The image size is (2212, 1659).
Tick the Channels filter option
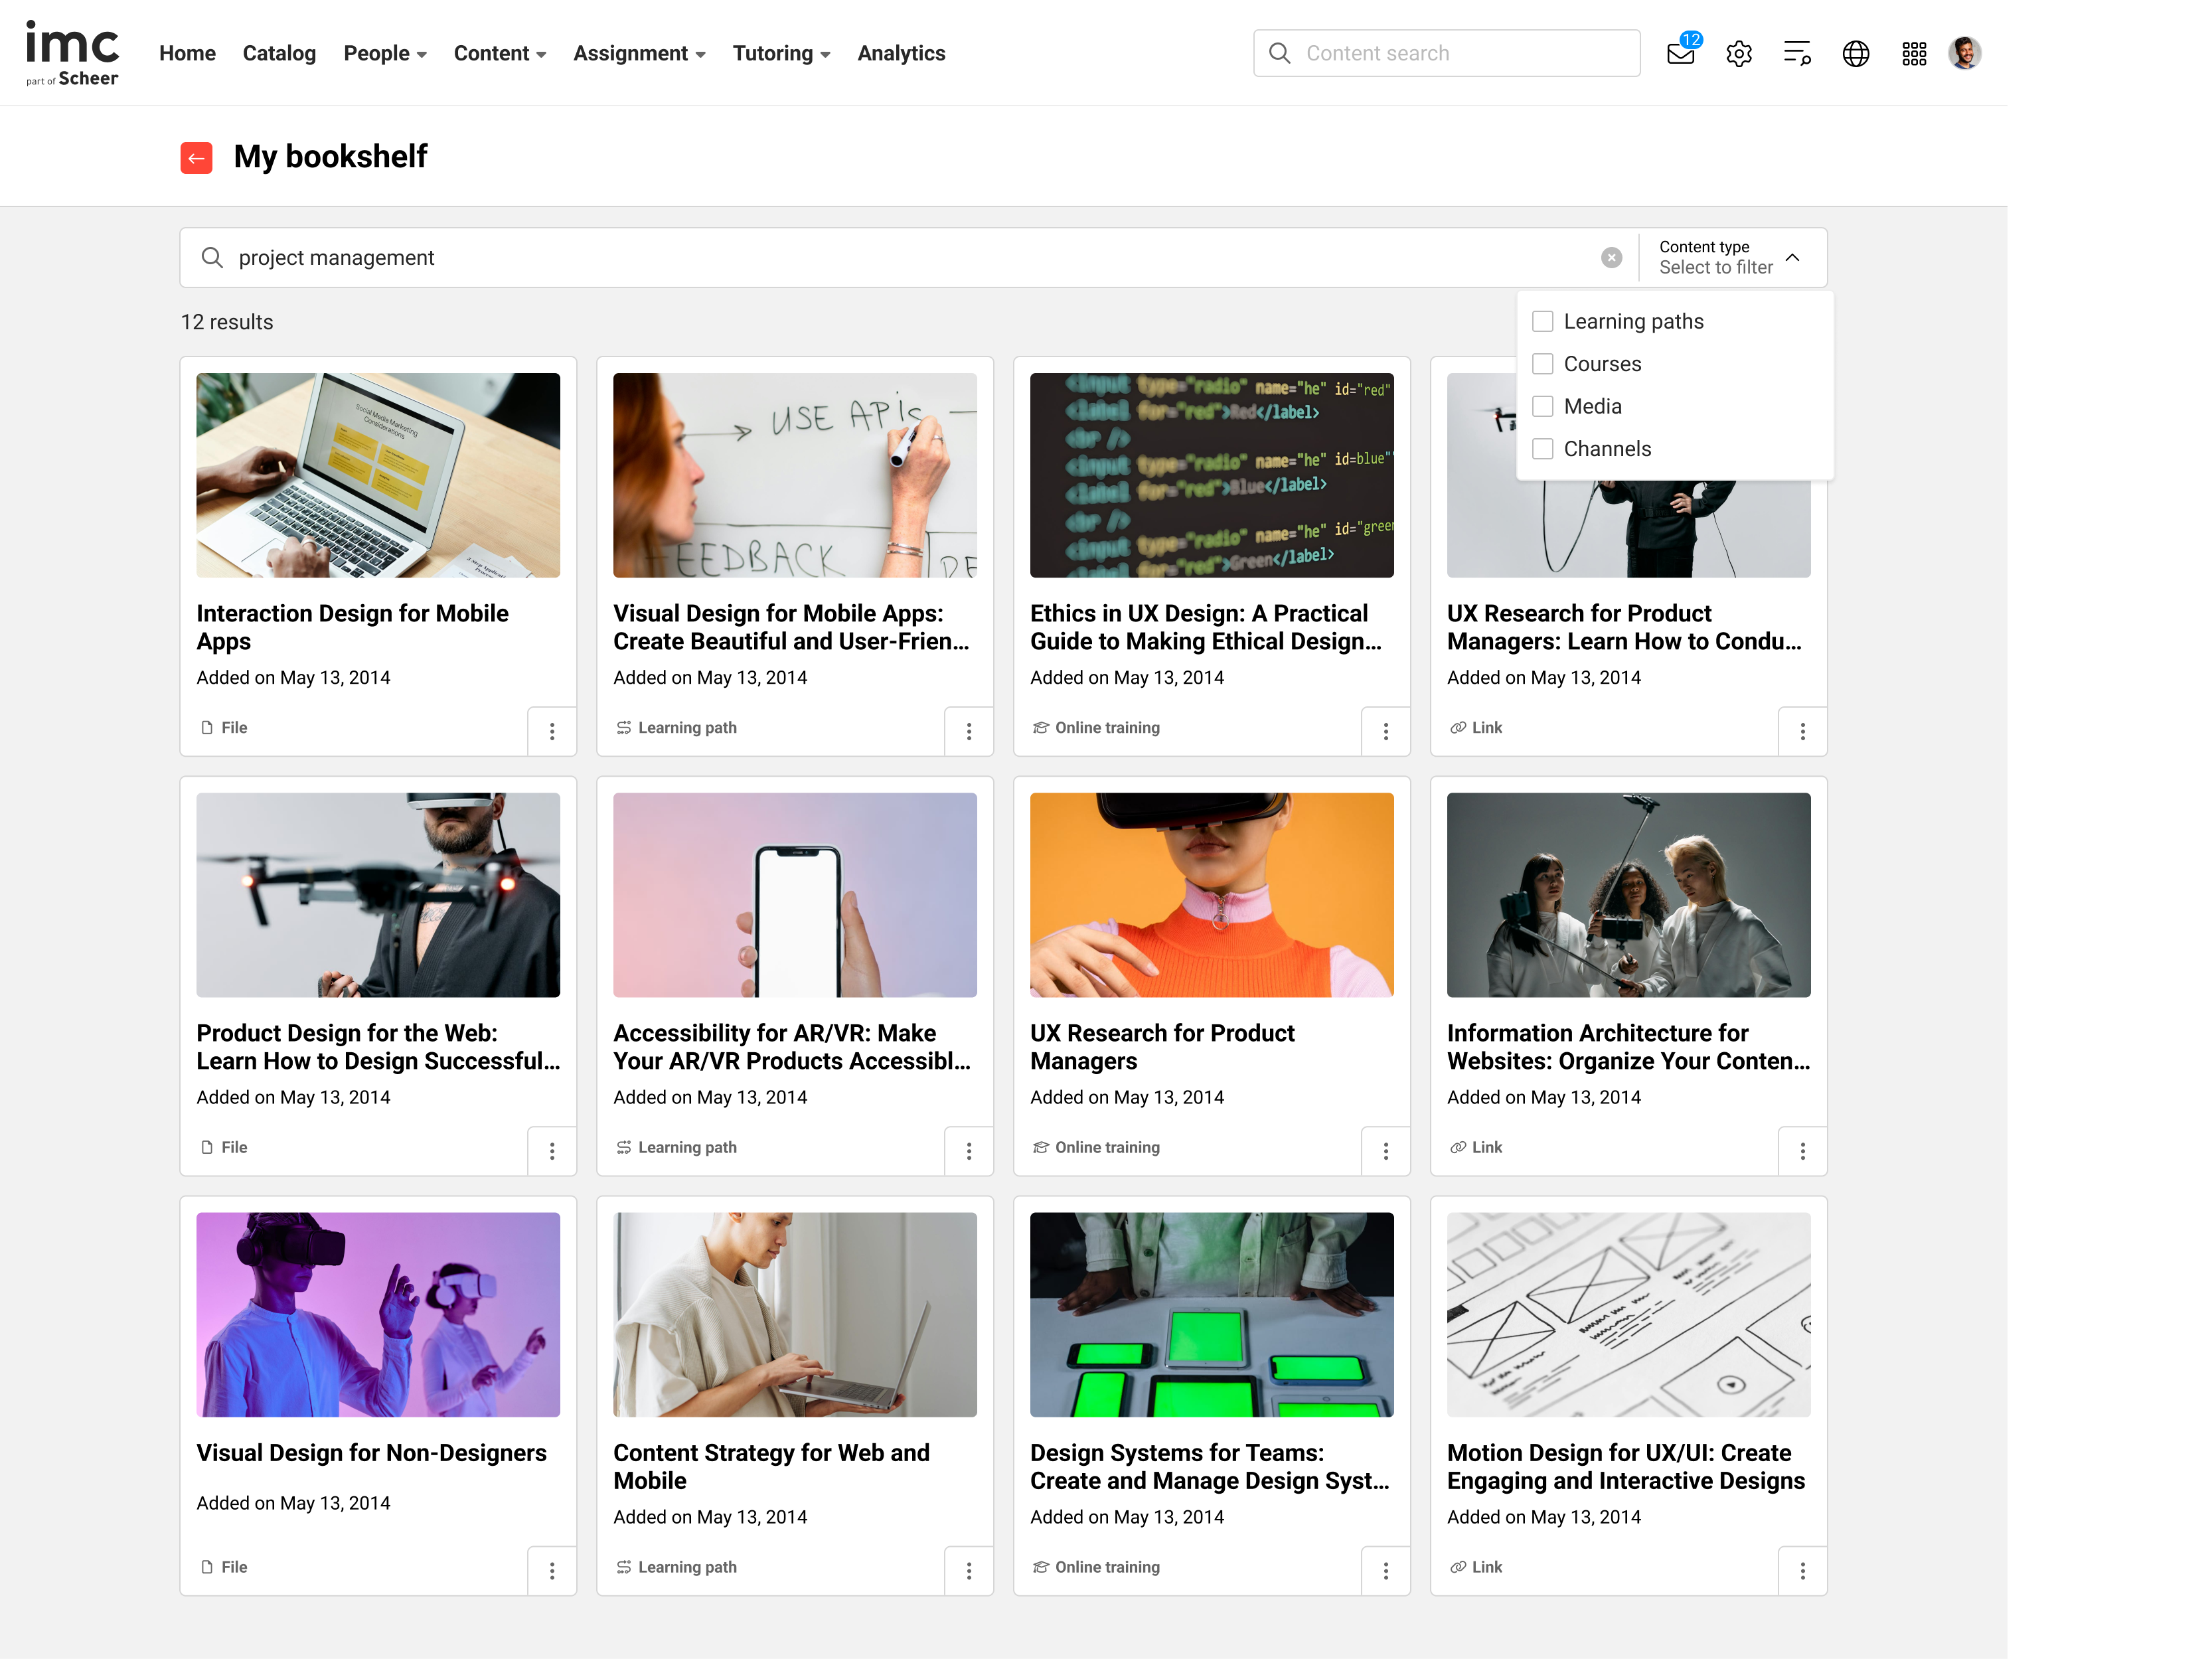pyautogui.click(x=1543, y=449)
